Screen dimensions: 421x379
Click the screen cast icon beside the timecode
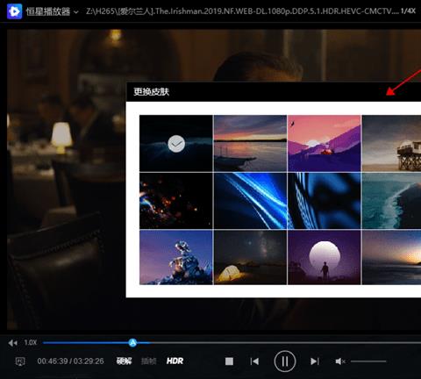tap(20, 361)
